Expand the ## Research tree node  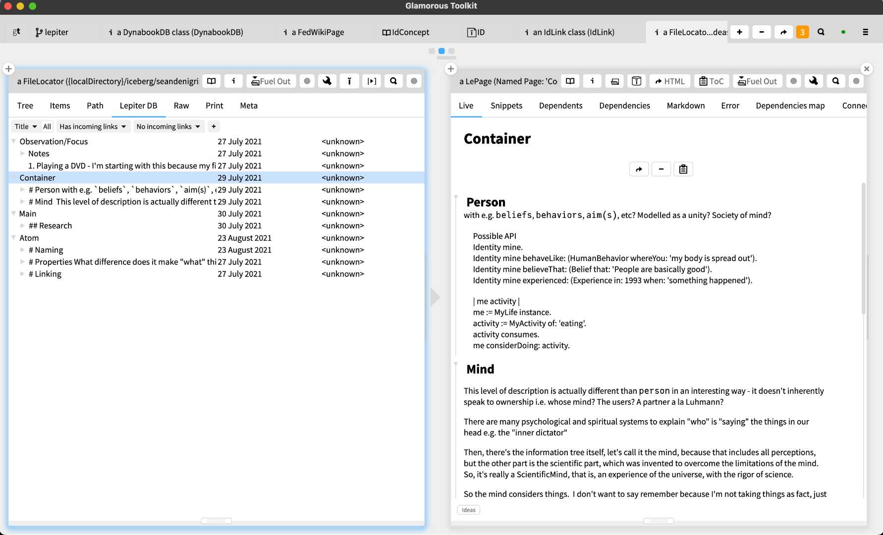click(x=22, y=225)
